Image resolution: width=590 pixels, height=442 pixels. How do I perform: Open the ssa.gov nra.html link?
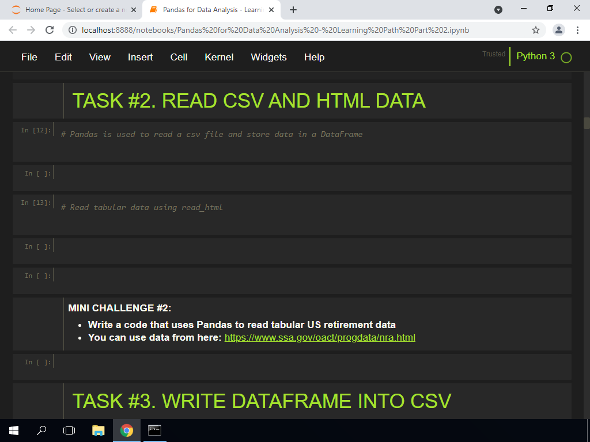point(320,337)
